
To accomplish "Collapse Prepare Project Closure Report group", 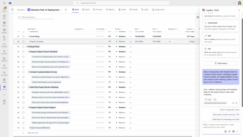I will click(29, 107).
